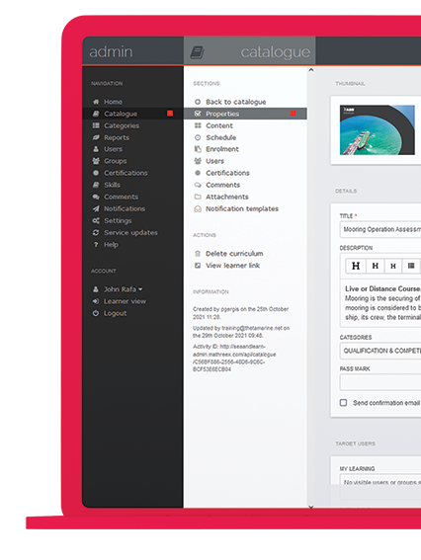
Task: Click the Notification templates envelope icon
Action: click(198, 208)
